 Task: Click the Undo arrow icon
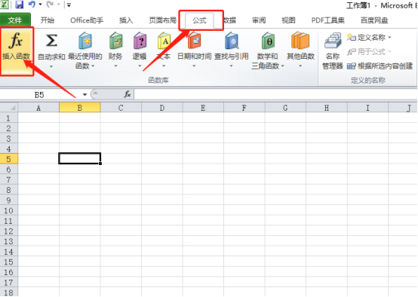(32, 5)
